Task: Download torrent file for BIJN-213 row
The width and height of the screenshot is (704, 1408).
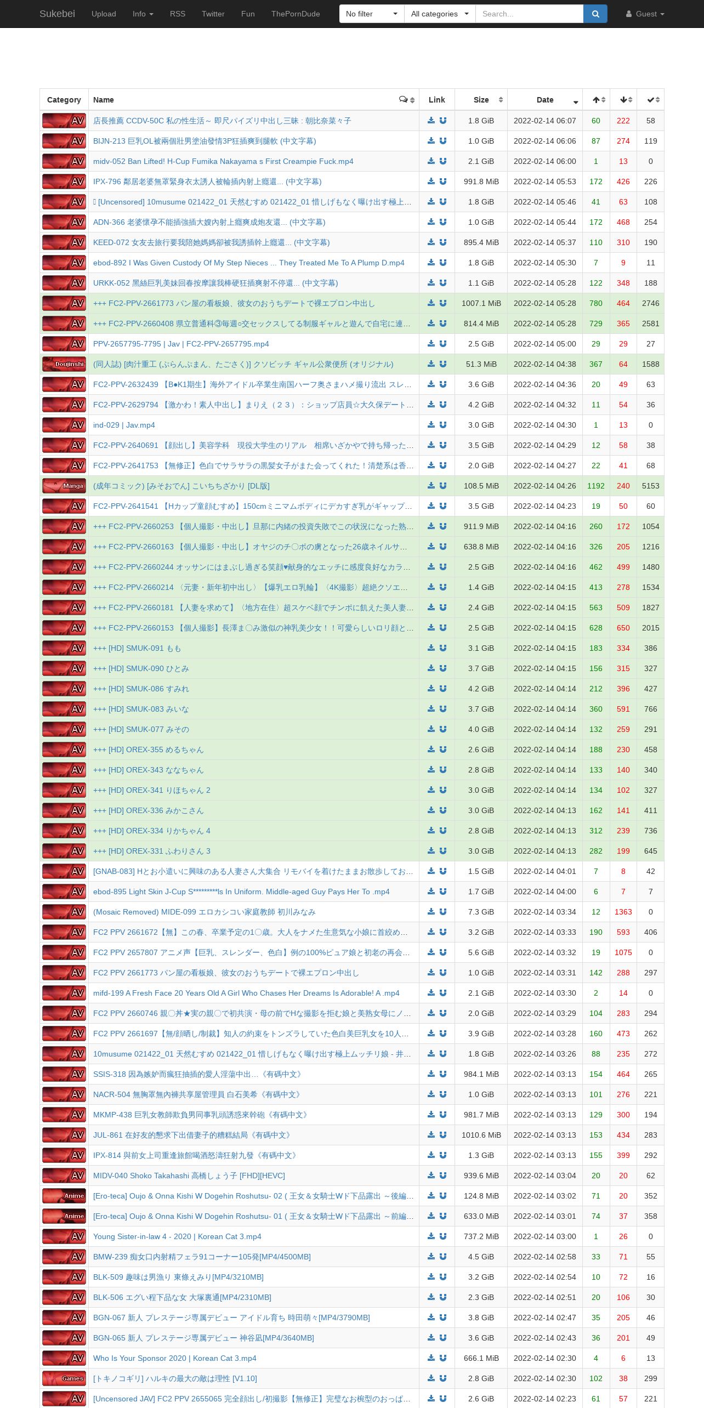Action: tap(432, 141)
